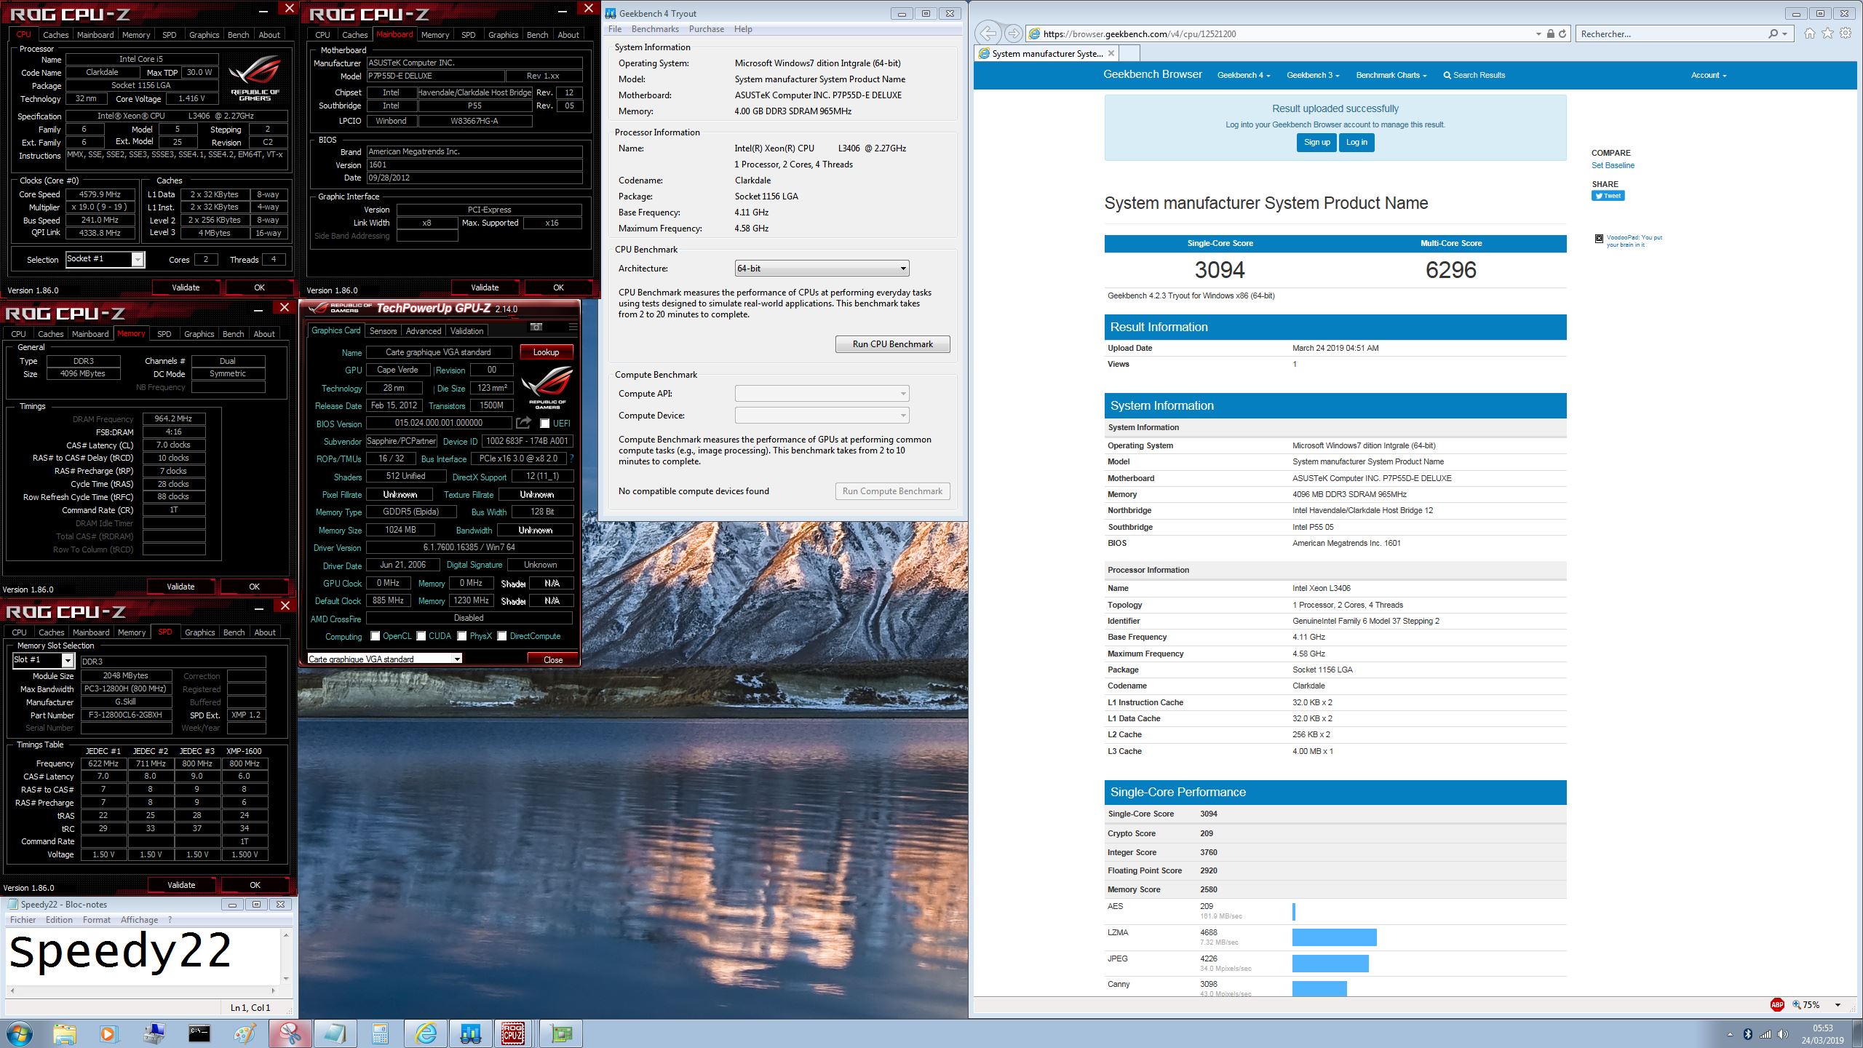Switch to ROG CPU-Z on the taskbar

point(513,1033)
